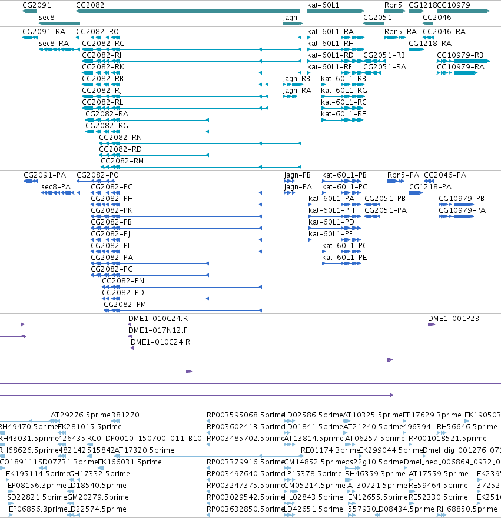Select transcript CG1218-RA label

[430, 44]
